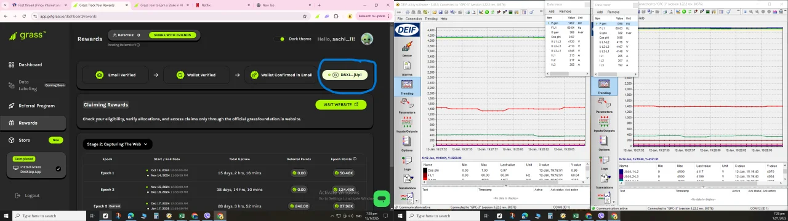
Task: Click Ubb L2-L3 color swatch in right trend legend
Action: 621,176
